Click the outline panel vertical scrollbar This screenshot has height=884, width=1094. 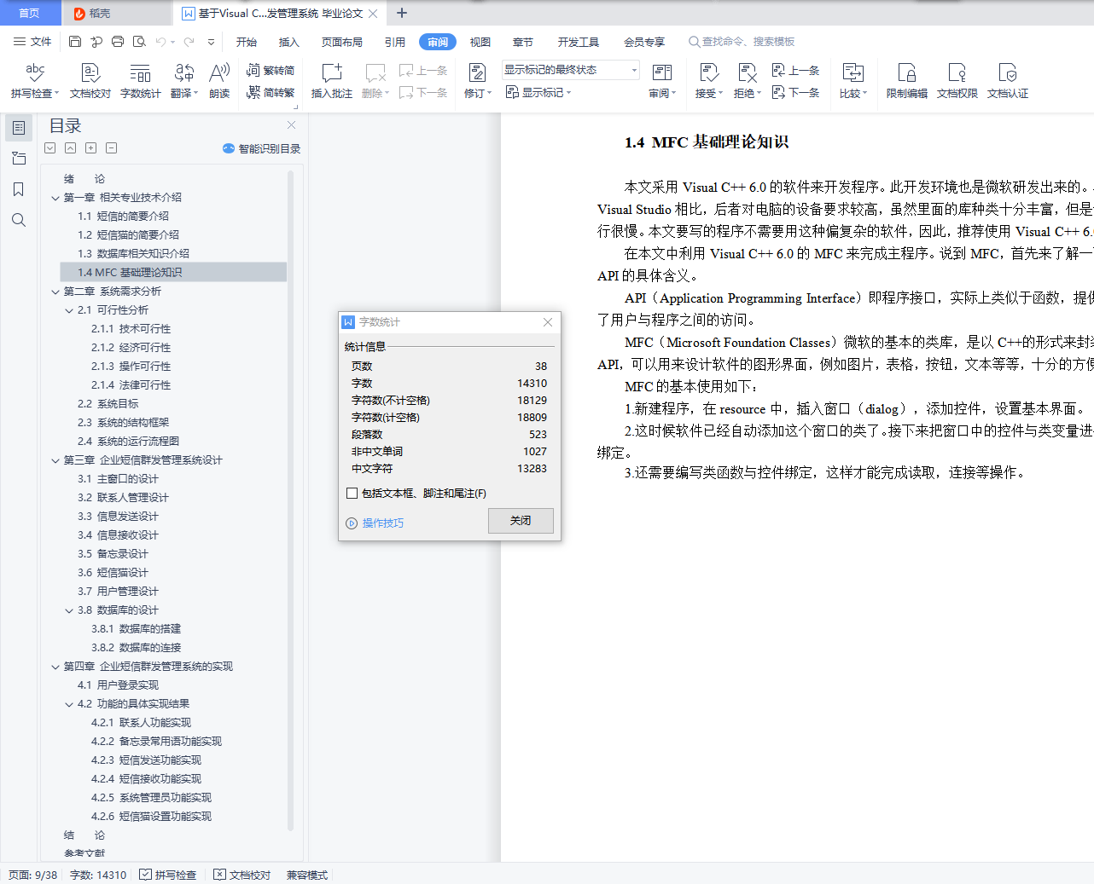290,500
